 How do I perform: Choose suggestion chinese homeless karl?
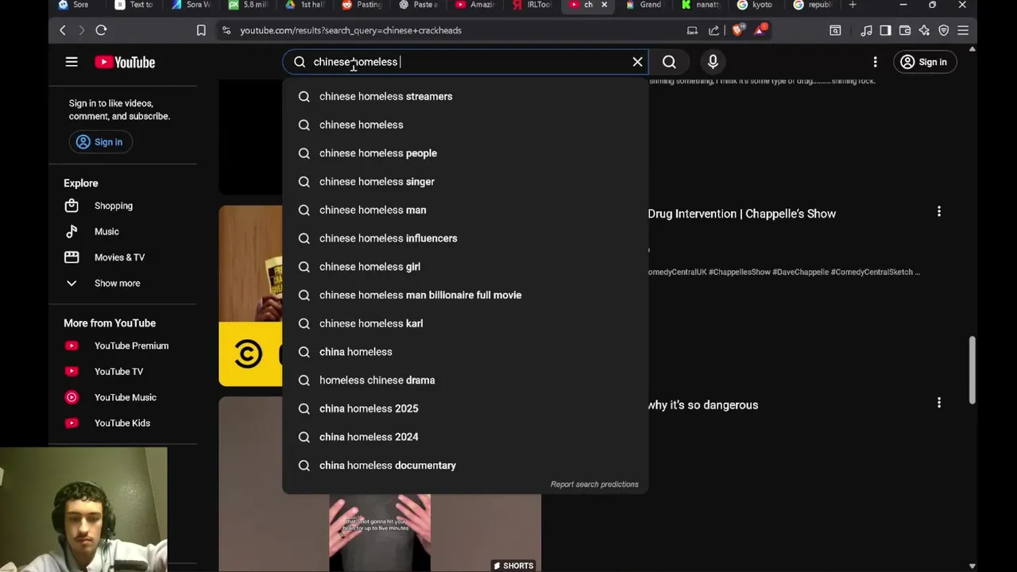465,323
